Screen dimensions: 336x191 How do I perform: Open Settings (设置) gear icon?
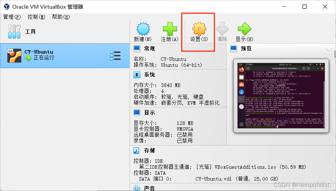pos(199,29)
